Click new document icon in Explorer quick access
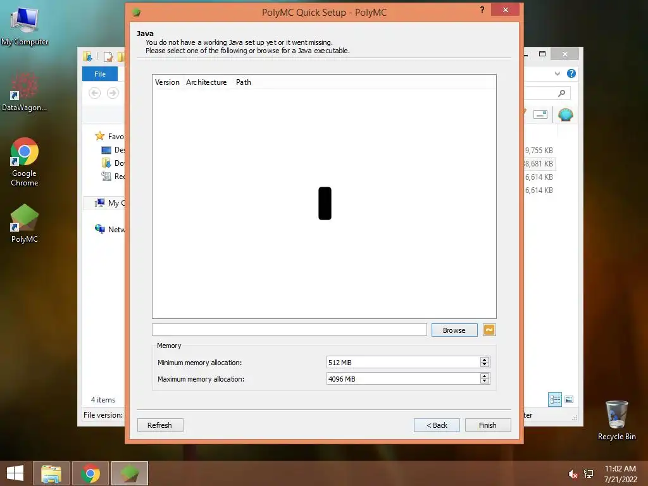The width and height of the screenshot is (648, 486). [108, 56]
